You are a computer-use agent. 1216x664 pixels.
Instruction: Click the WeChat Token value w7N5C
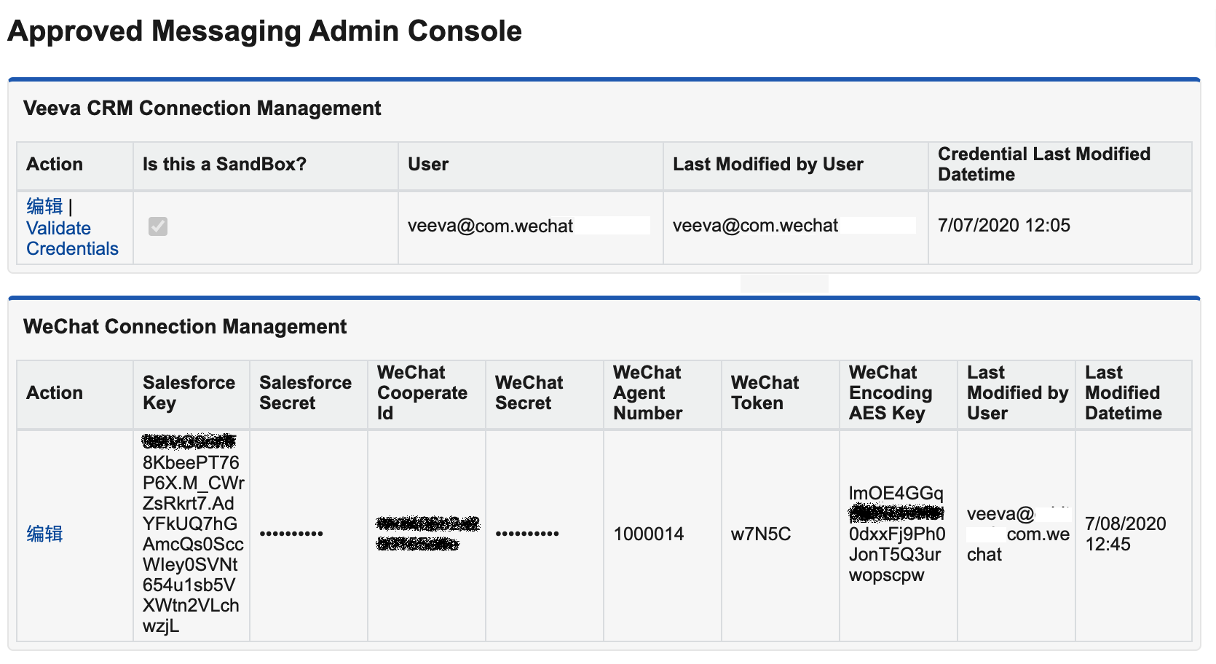pos(760,534)
